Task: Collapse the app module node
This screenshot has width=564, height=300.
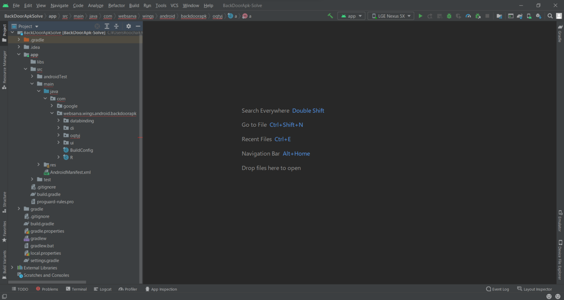Action: pos(19,55)
